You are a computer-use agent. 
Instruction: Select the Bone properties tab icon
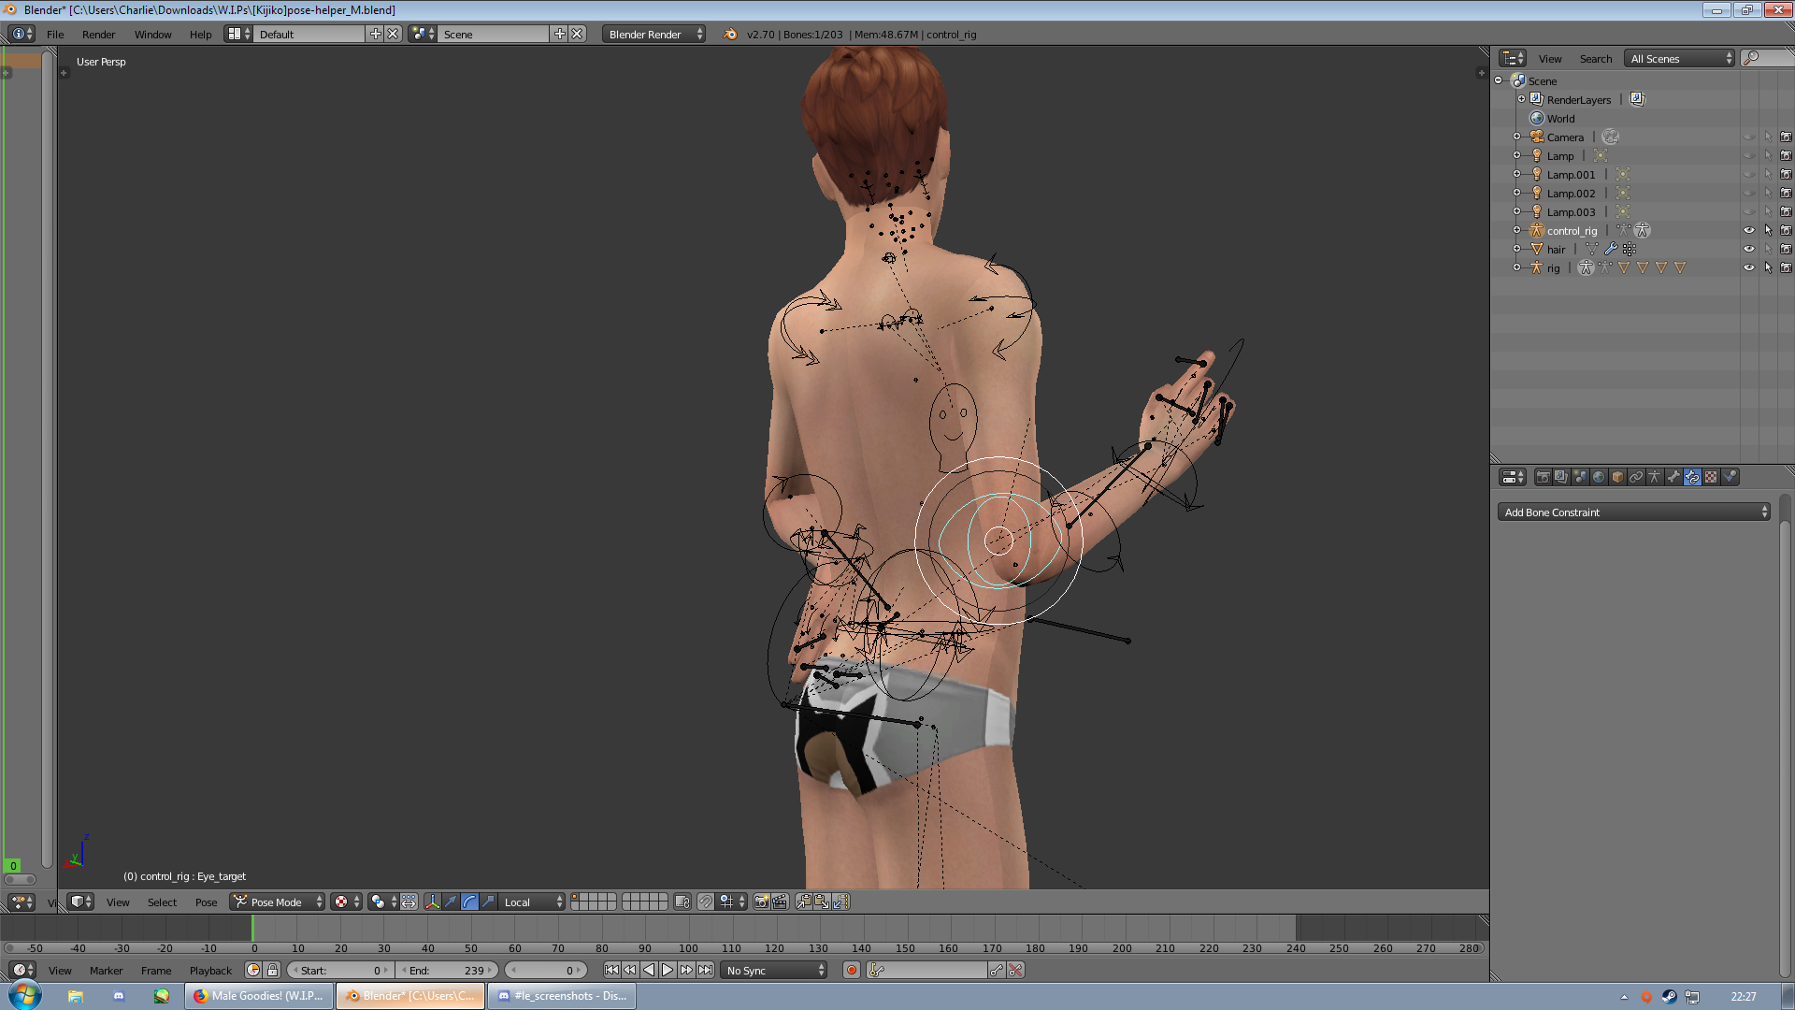(x=1673, y=477)
